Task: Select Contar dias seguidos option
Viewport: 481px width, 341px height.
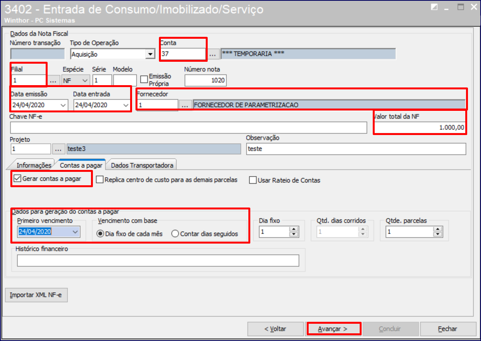Action: tap(175, 234)
